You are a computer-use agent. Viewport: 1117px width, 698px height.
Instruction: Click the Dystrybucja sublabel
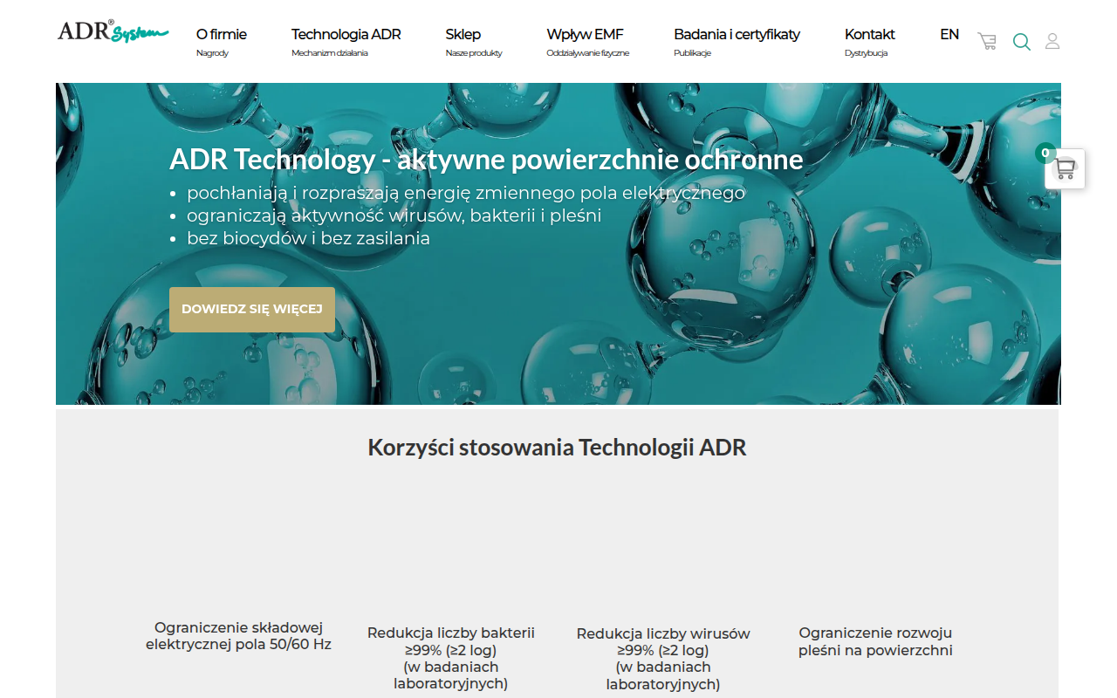(866, 53)
